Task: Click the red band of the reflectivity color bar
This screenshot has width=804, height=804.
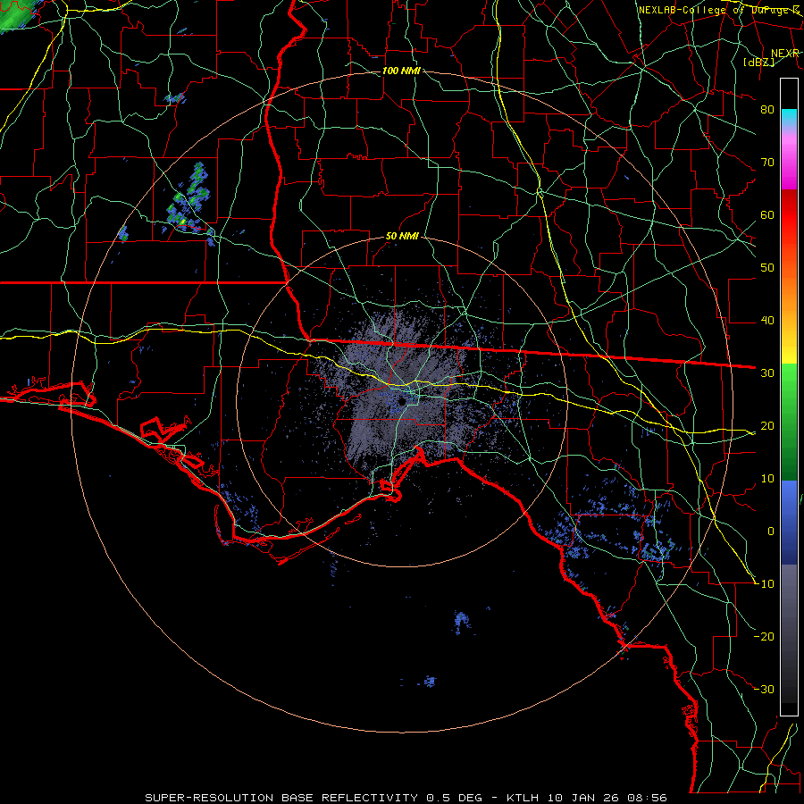Action: tap(789, 215)
